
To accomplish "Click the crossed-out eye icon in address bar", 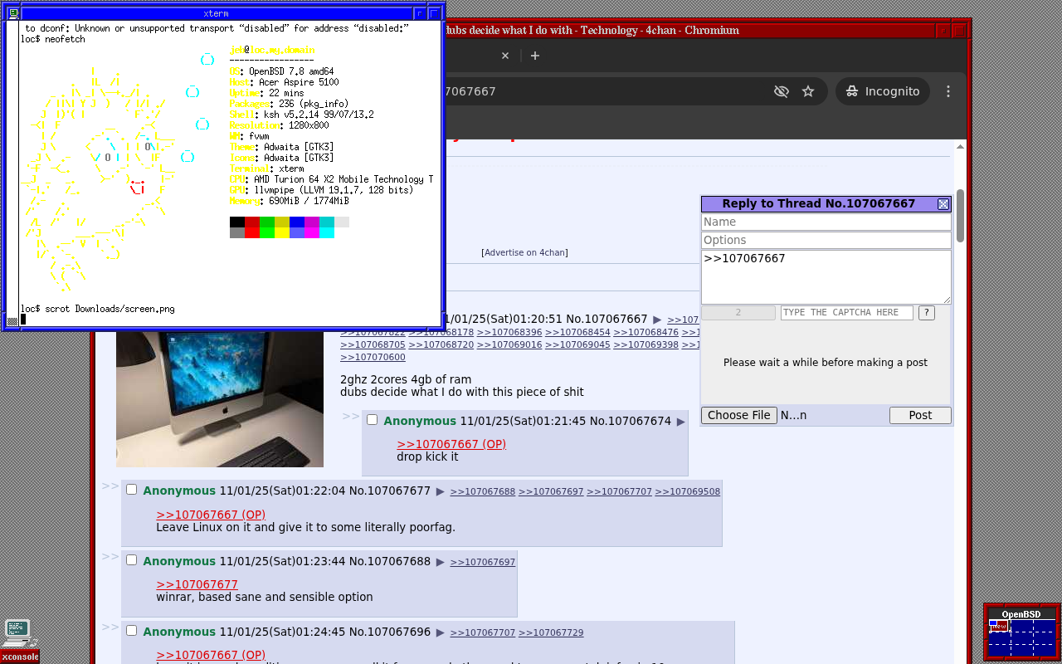I will (781, 91).
